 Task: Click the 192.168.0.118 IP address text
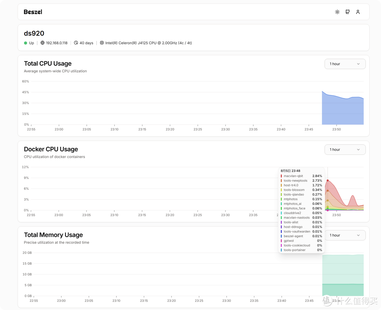click(57, 43)
